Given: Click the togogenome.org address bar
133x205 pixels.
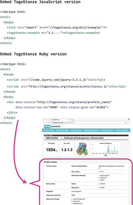Looking at the screenshot, I should click(x=89, y=123).
